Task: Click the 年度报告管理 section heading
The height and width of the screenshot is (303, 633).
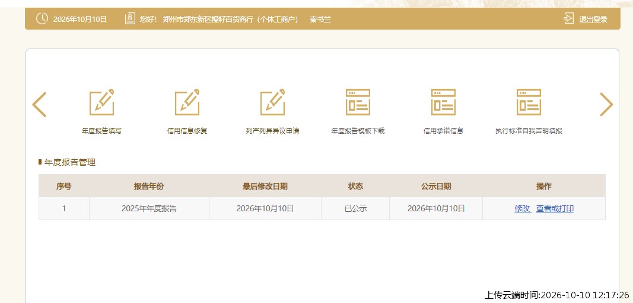Action: 70,162
